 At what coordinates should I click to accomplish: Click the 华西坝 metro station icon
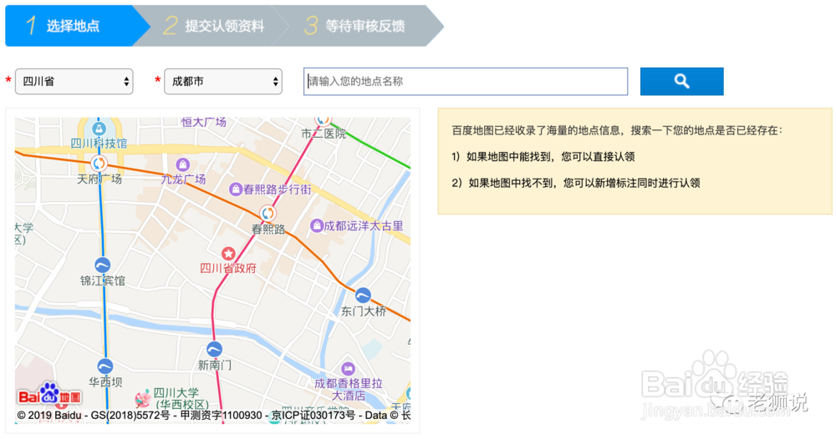105,366
